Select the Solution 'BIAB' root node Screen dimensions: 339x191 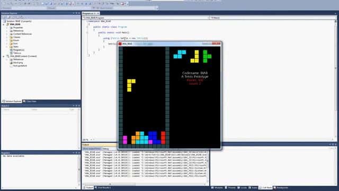click(19, 21)
